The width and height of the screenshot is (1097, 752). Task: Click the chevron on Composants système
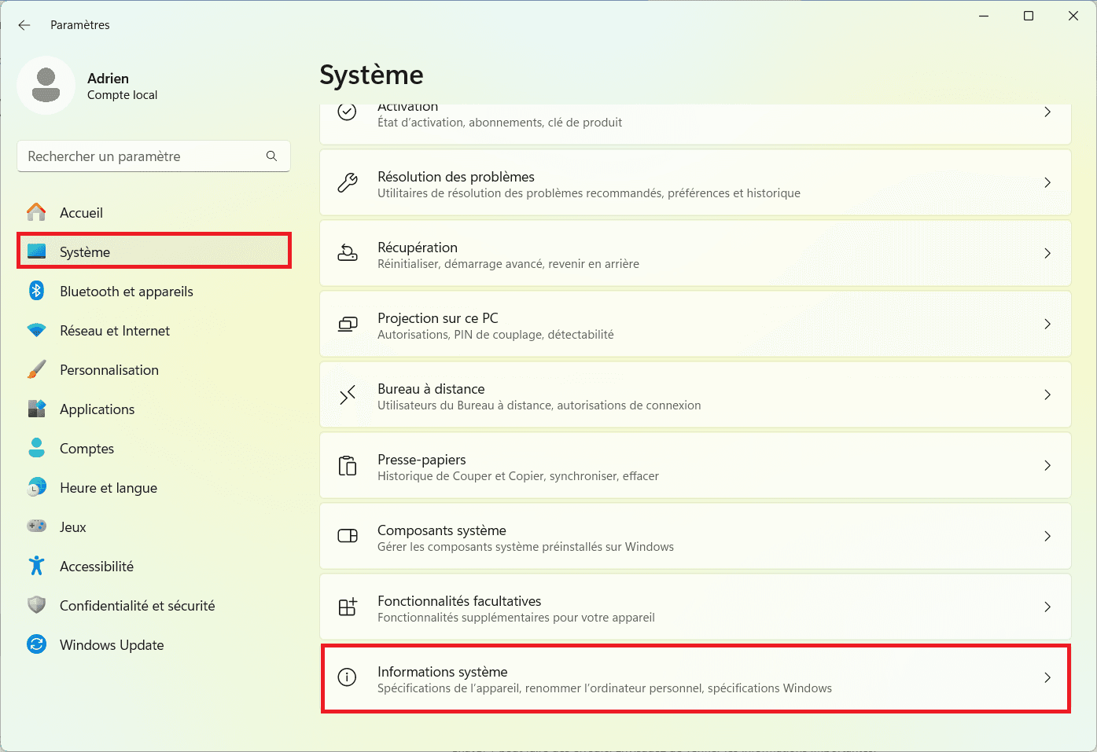[x=1047, y=536]
